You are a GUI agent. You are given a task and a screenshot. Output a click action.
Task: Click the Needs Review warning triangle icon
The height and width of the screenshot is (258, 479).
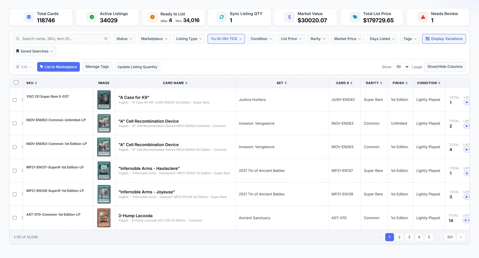click(423, 17)
